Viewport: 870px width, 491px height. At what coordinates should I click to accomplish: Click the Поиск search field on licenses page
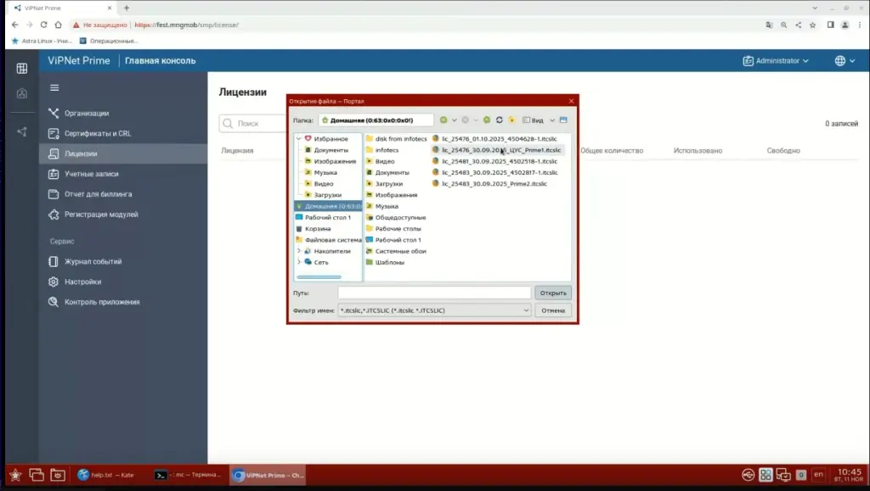coord(253,124)
